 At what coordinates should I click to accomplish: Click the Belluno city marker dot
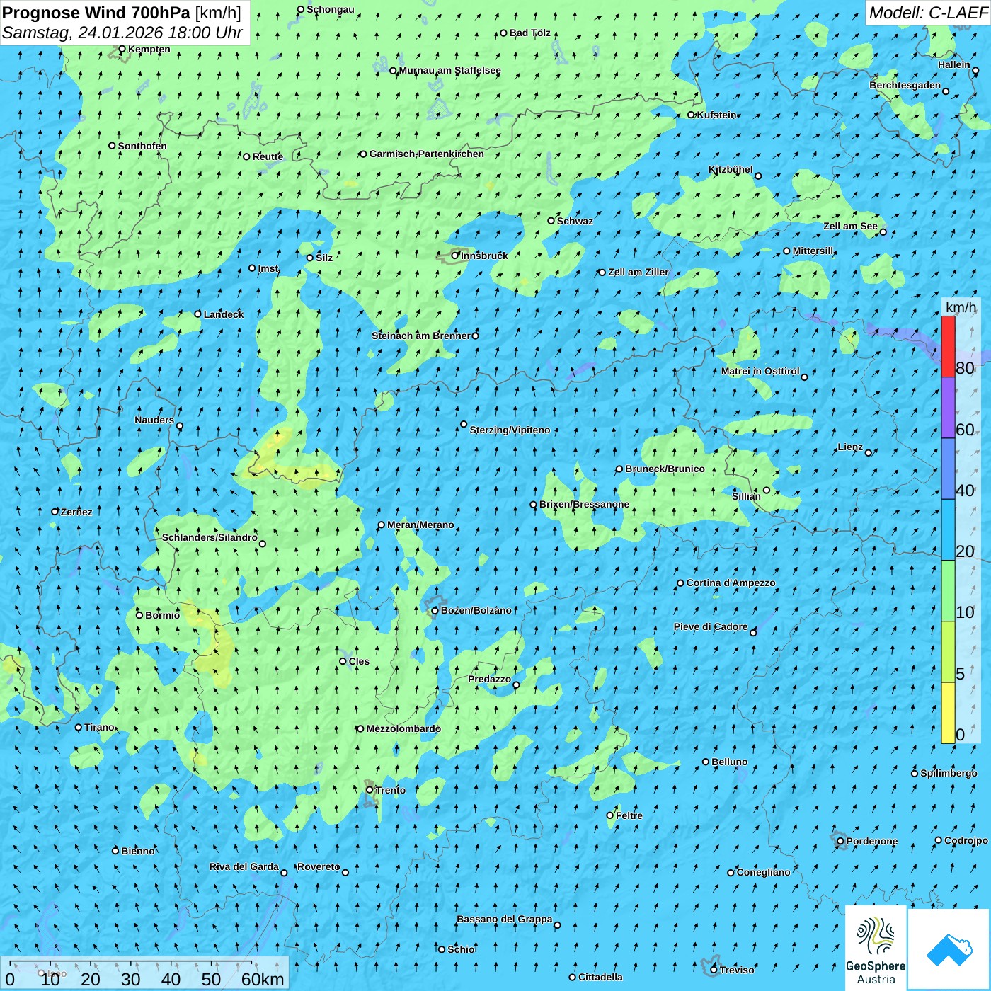click(x=706, y=762)
